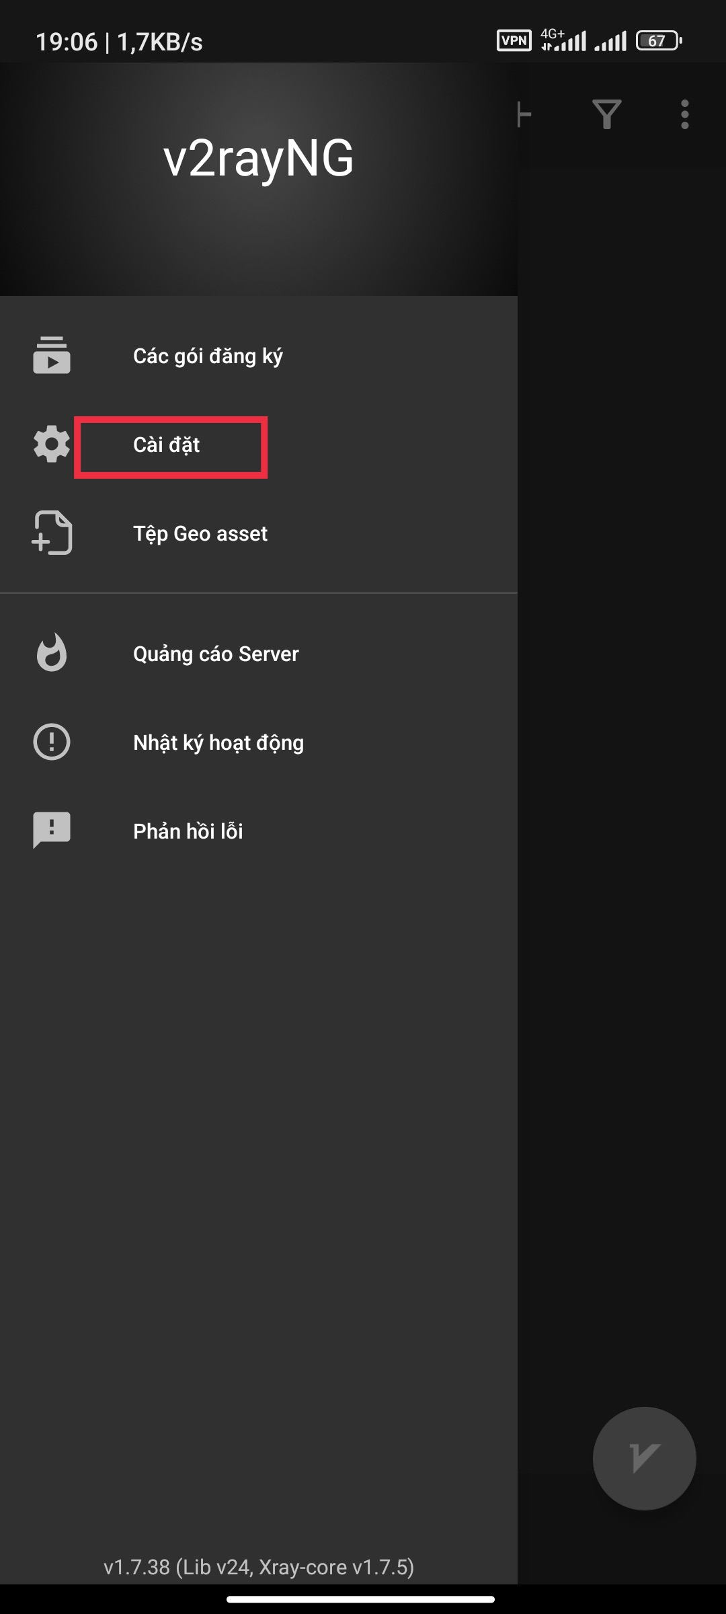This screenshot has width=726, height=1614.
Task: Click the Geo asset file-plus icon
Action: point(52,533)
